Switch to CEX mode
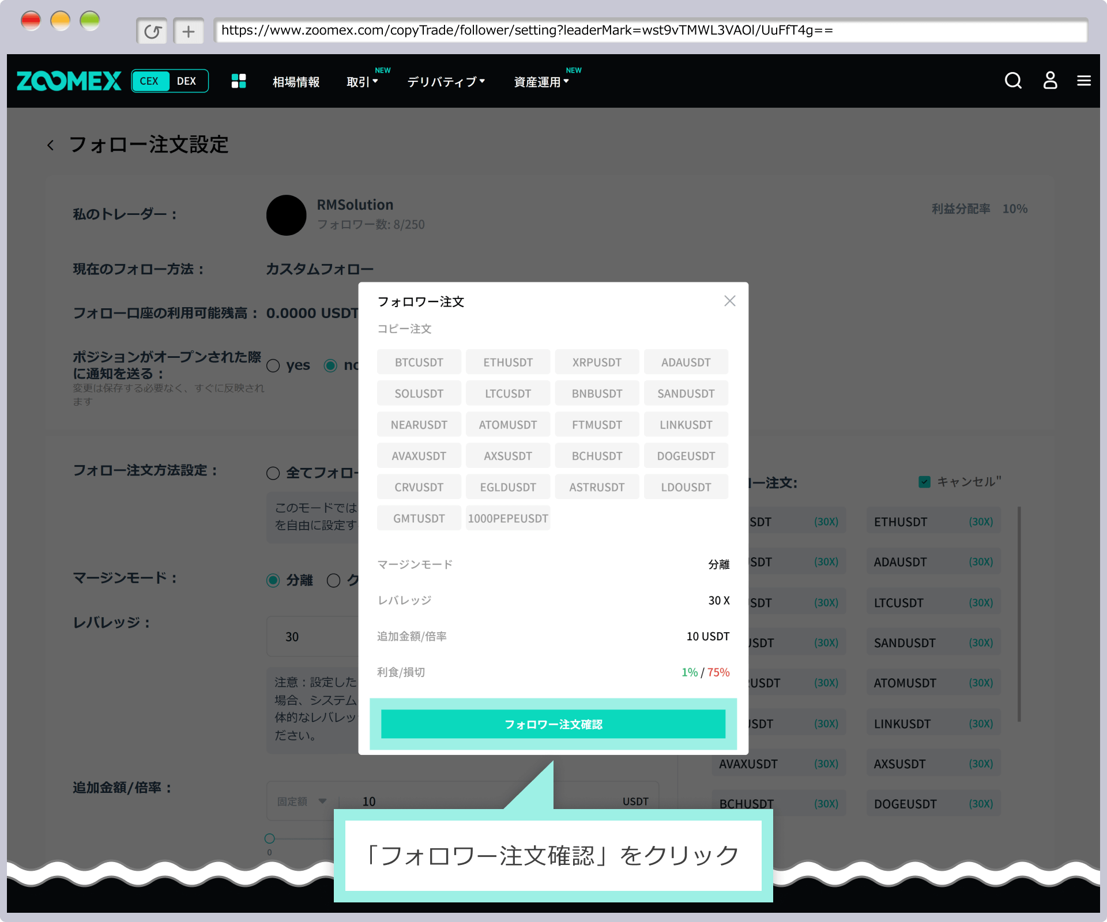 point(149,81)
